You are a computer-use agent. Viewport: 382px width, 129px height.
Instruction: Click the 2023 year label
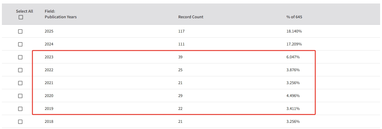pyautogui.click(x=49, y=57)
